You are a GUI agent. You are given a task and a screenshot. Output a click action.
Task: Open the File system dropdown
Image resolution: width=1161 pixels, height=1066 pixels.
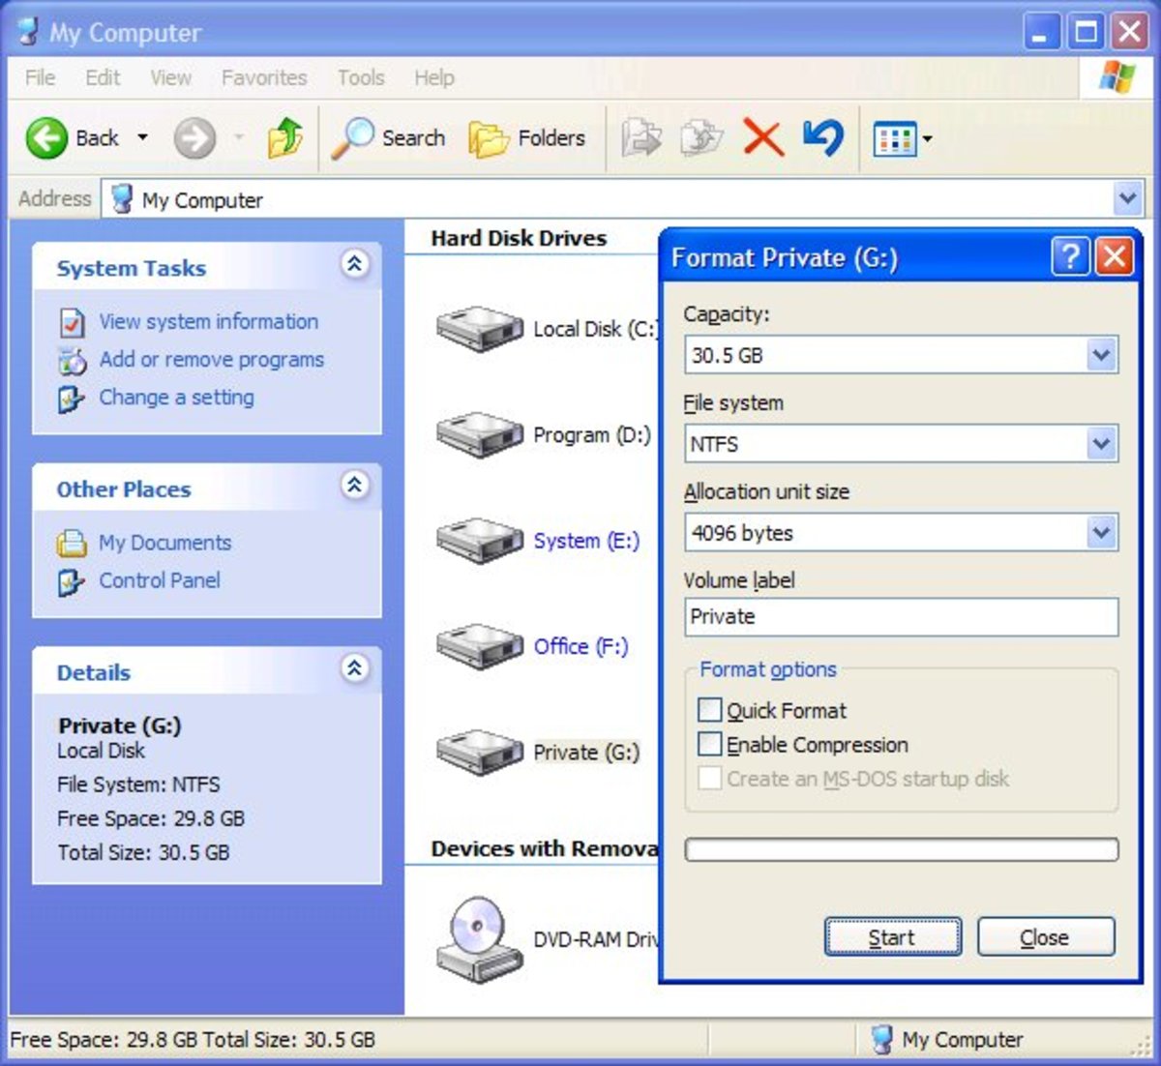pos(1100,444)
